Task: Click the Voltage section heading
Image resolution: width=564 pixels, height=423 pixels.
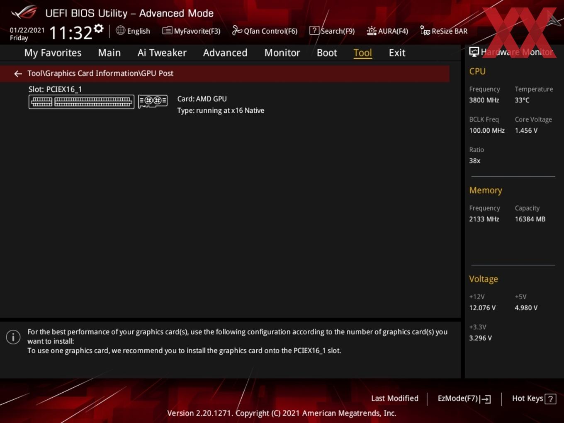Action: coord(484,279)
